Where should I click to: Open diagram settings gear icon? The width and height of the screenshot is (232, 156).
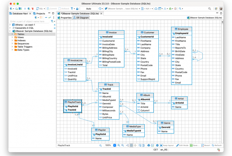point(157,145)
